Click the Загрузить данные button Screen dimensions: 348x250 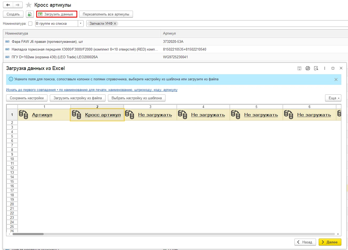point(57,14)
